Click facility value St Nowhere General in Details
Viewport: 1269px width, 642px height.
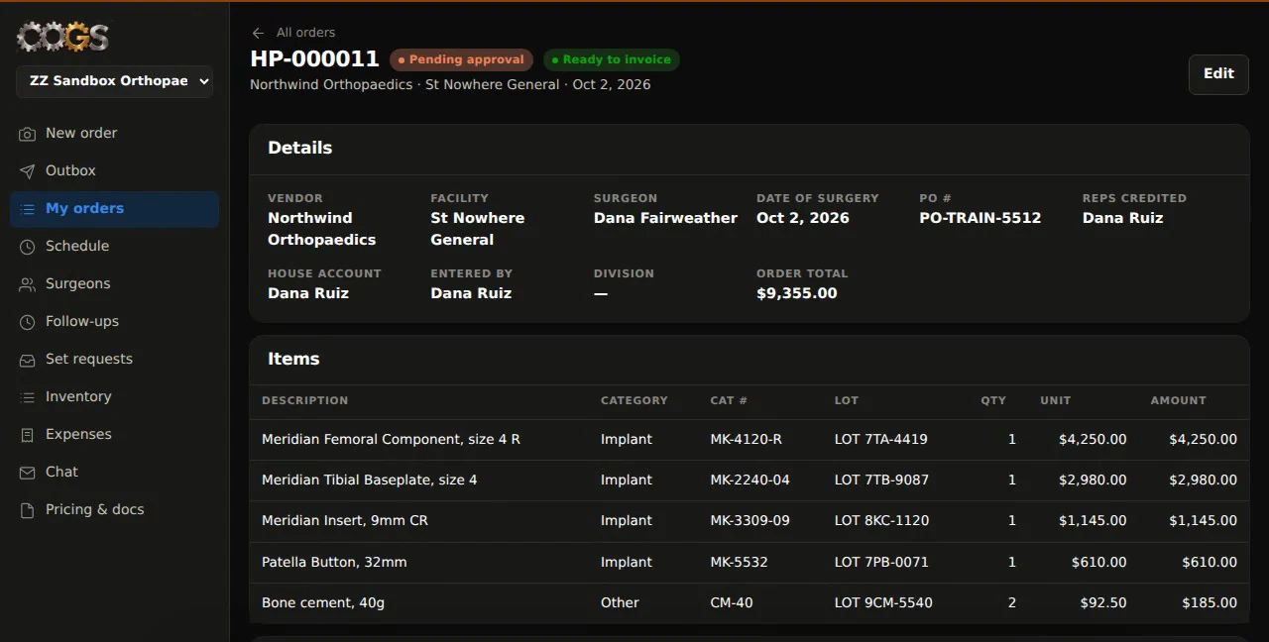click(477, 229)
